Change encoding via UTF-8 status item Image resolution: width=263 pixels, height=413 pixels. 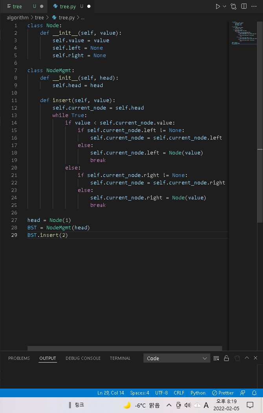coord(161,393)
